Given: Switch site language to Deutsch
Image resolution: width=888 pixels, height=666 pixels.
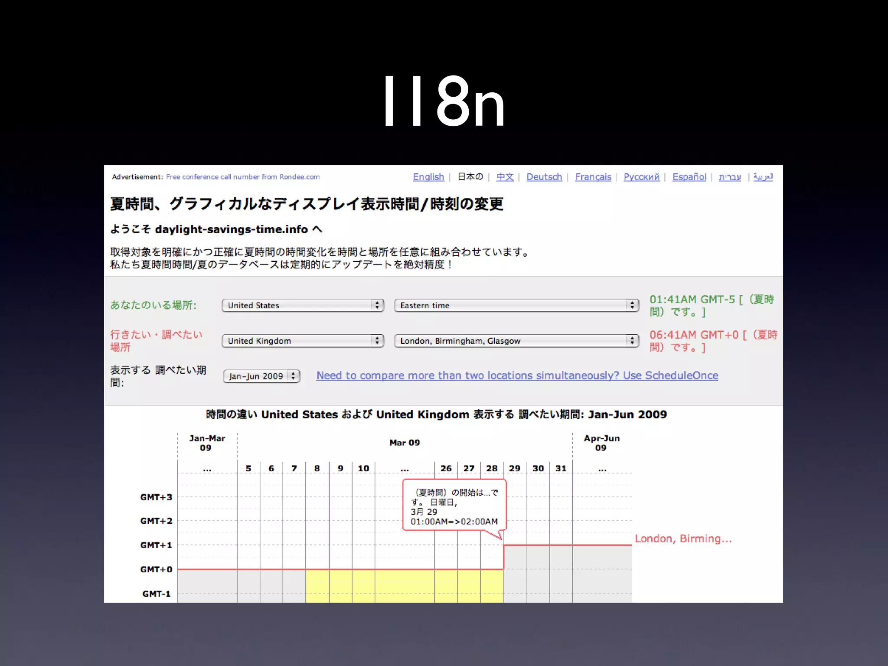Looking at the screenshot, I should click(544, 177).
